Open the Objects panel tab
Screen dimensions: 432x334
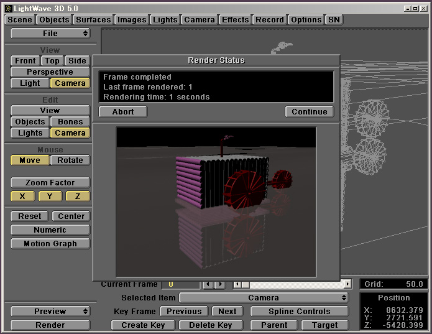coord(54,20)
